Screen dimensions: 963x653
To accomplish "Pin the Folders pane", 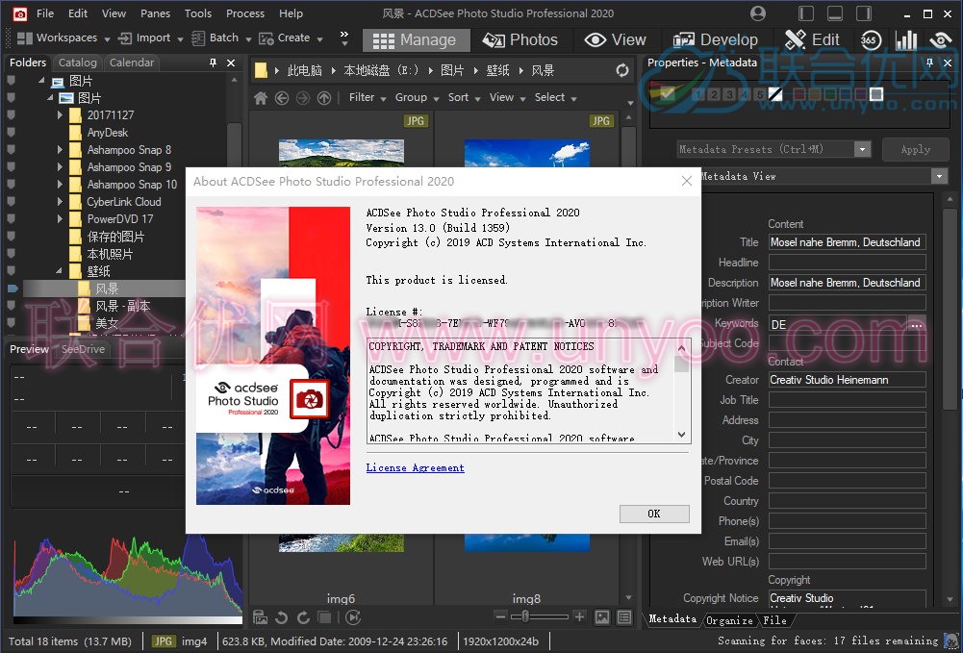I will (214, 63).
